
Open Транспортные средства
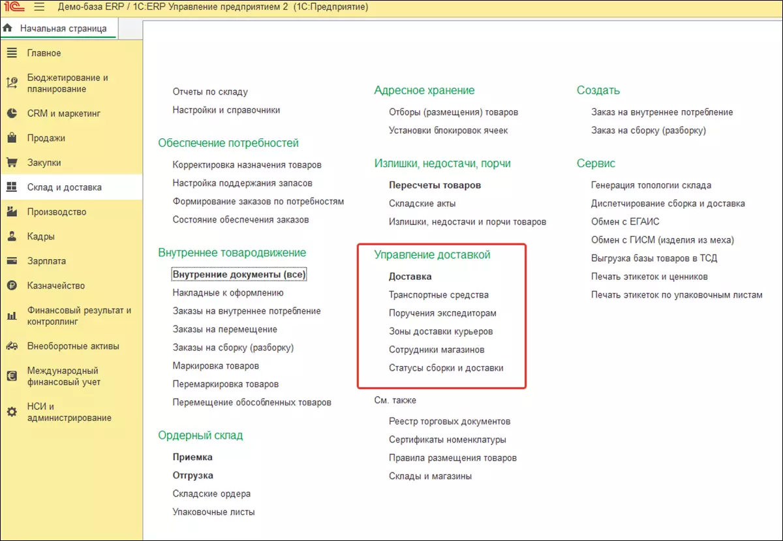[x=438, y=295]
